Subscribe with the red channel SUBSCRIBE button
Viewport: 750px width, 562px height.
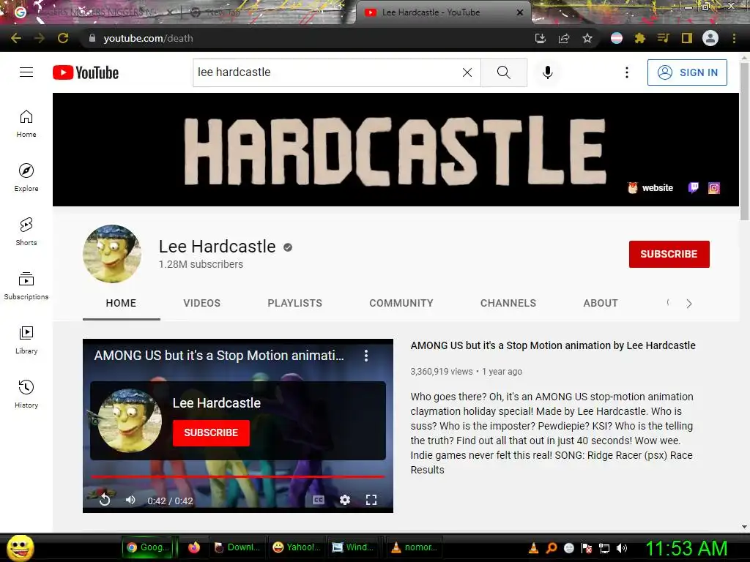[x=669, y=254]
